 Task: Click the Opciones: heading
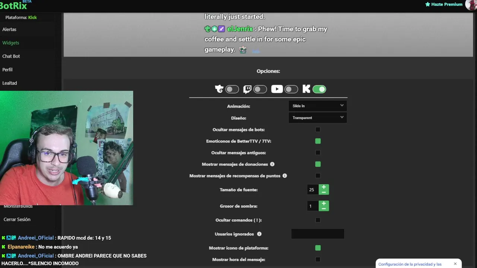(268, 71)
